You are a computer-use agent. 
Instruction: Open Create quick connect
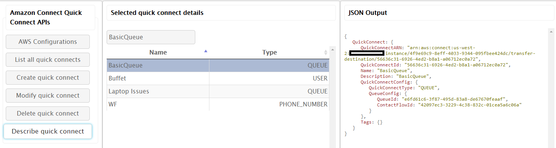(x=48, y=78)
